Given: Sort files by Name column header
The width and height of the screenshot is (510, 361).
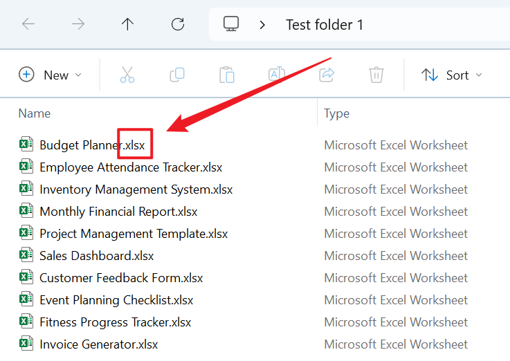Looking at the screenshot, I should [x=35, y=113].
